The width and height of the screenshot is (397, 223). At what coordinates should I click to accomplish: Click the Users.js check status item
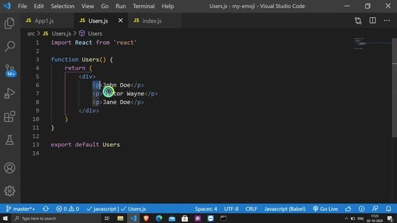click(x=133, y=209)
